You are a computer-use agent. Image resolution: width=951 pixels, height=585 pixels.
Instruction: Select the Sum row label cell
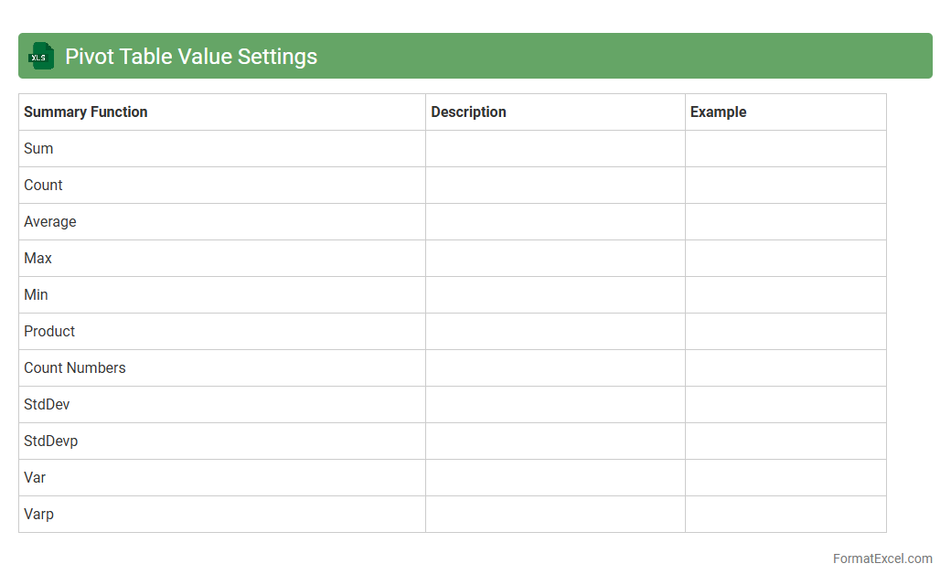pos(38,148)
